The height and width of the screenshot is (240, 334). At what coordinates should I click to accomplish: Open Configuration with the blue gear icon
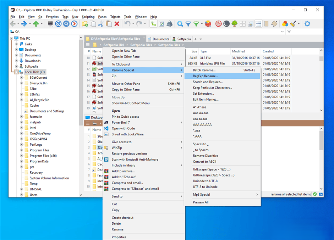(x=307, y=24)
